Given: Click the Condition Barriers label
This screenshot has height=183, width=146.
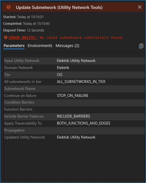Looking at the screenshot, I should pos(19,102).
